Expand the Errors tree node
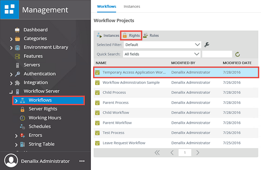 click(x=16, y=136)
